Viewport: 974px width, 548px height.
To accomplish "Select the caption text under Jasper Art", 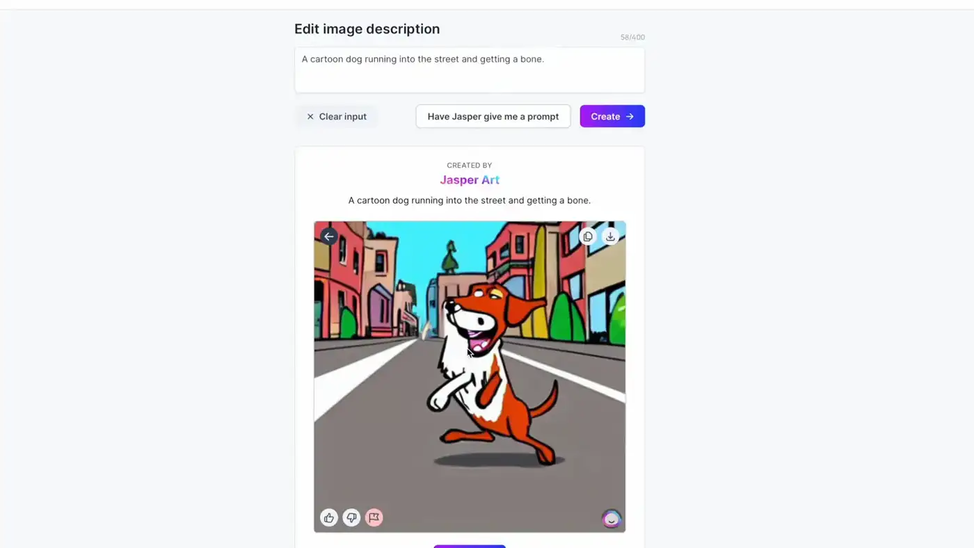I will (470, 200).
